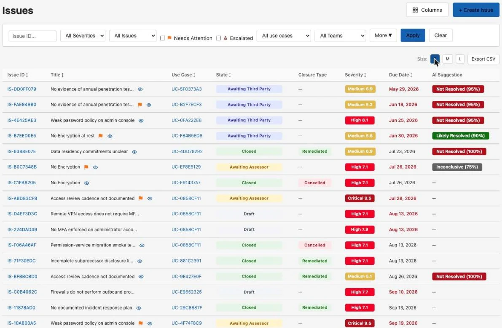Click eye icon in IS-10A803A5 row
Screen dimensions: 502x328
[x=150, y=323]
